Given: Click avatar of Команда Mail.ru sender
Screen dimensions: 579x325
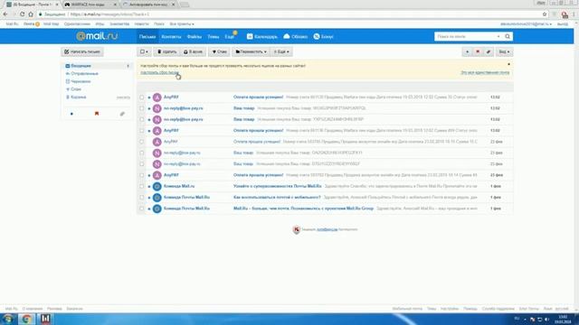Looking at the screenshot, I should click(157, 187).
